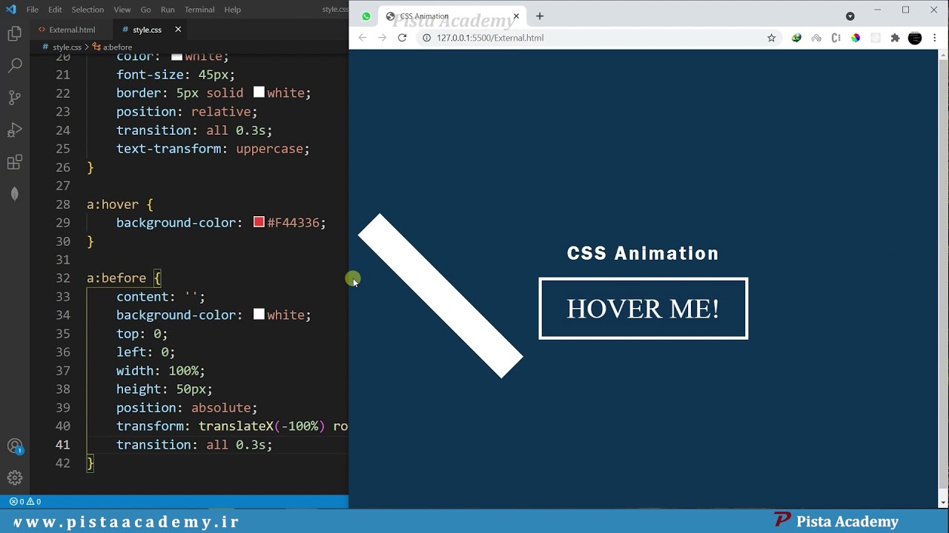Screen dimensions: 949x533
Task: Click the gray letter-C extension icon
Action: (x=836, y=38)
